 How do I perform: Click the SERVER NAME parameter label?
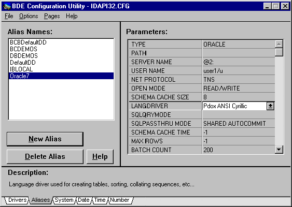(165, 62)
